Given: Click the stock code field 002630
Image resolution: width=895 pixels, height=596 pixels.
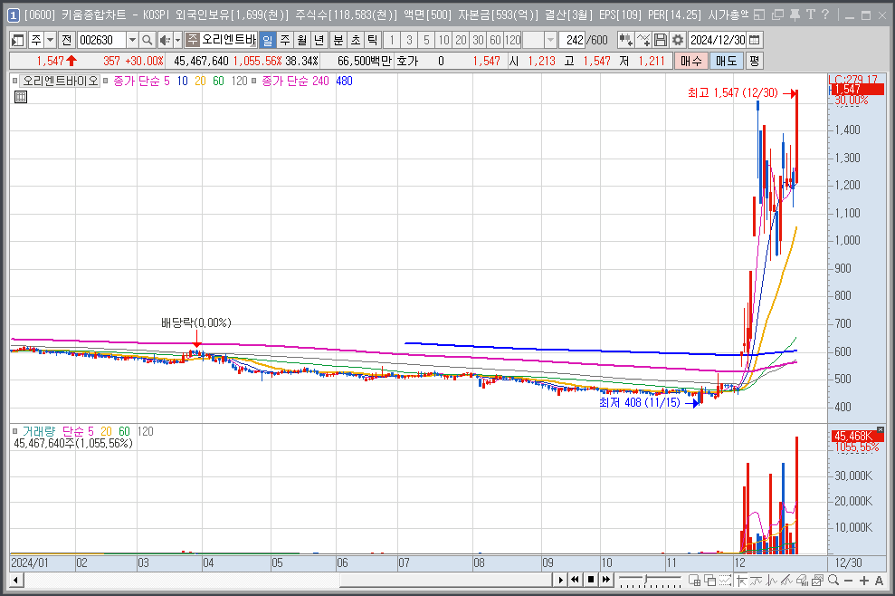Looking at the screenshot, I should tap(101, 40).
